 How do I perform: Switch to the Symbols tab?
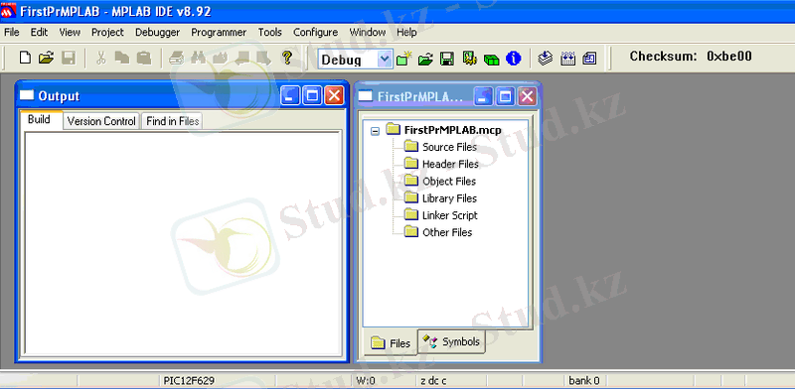click(452, 341)
